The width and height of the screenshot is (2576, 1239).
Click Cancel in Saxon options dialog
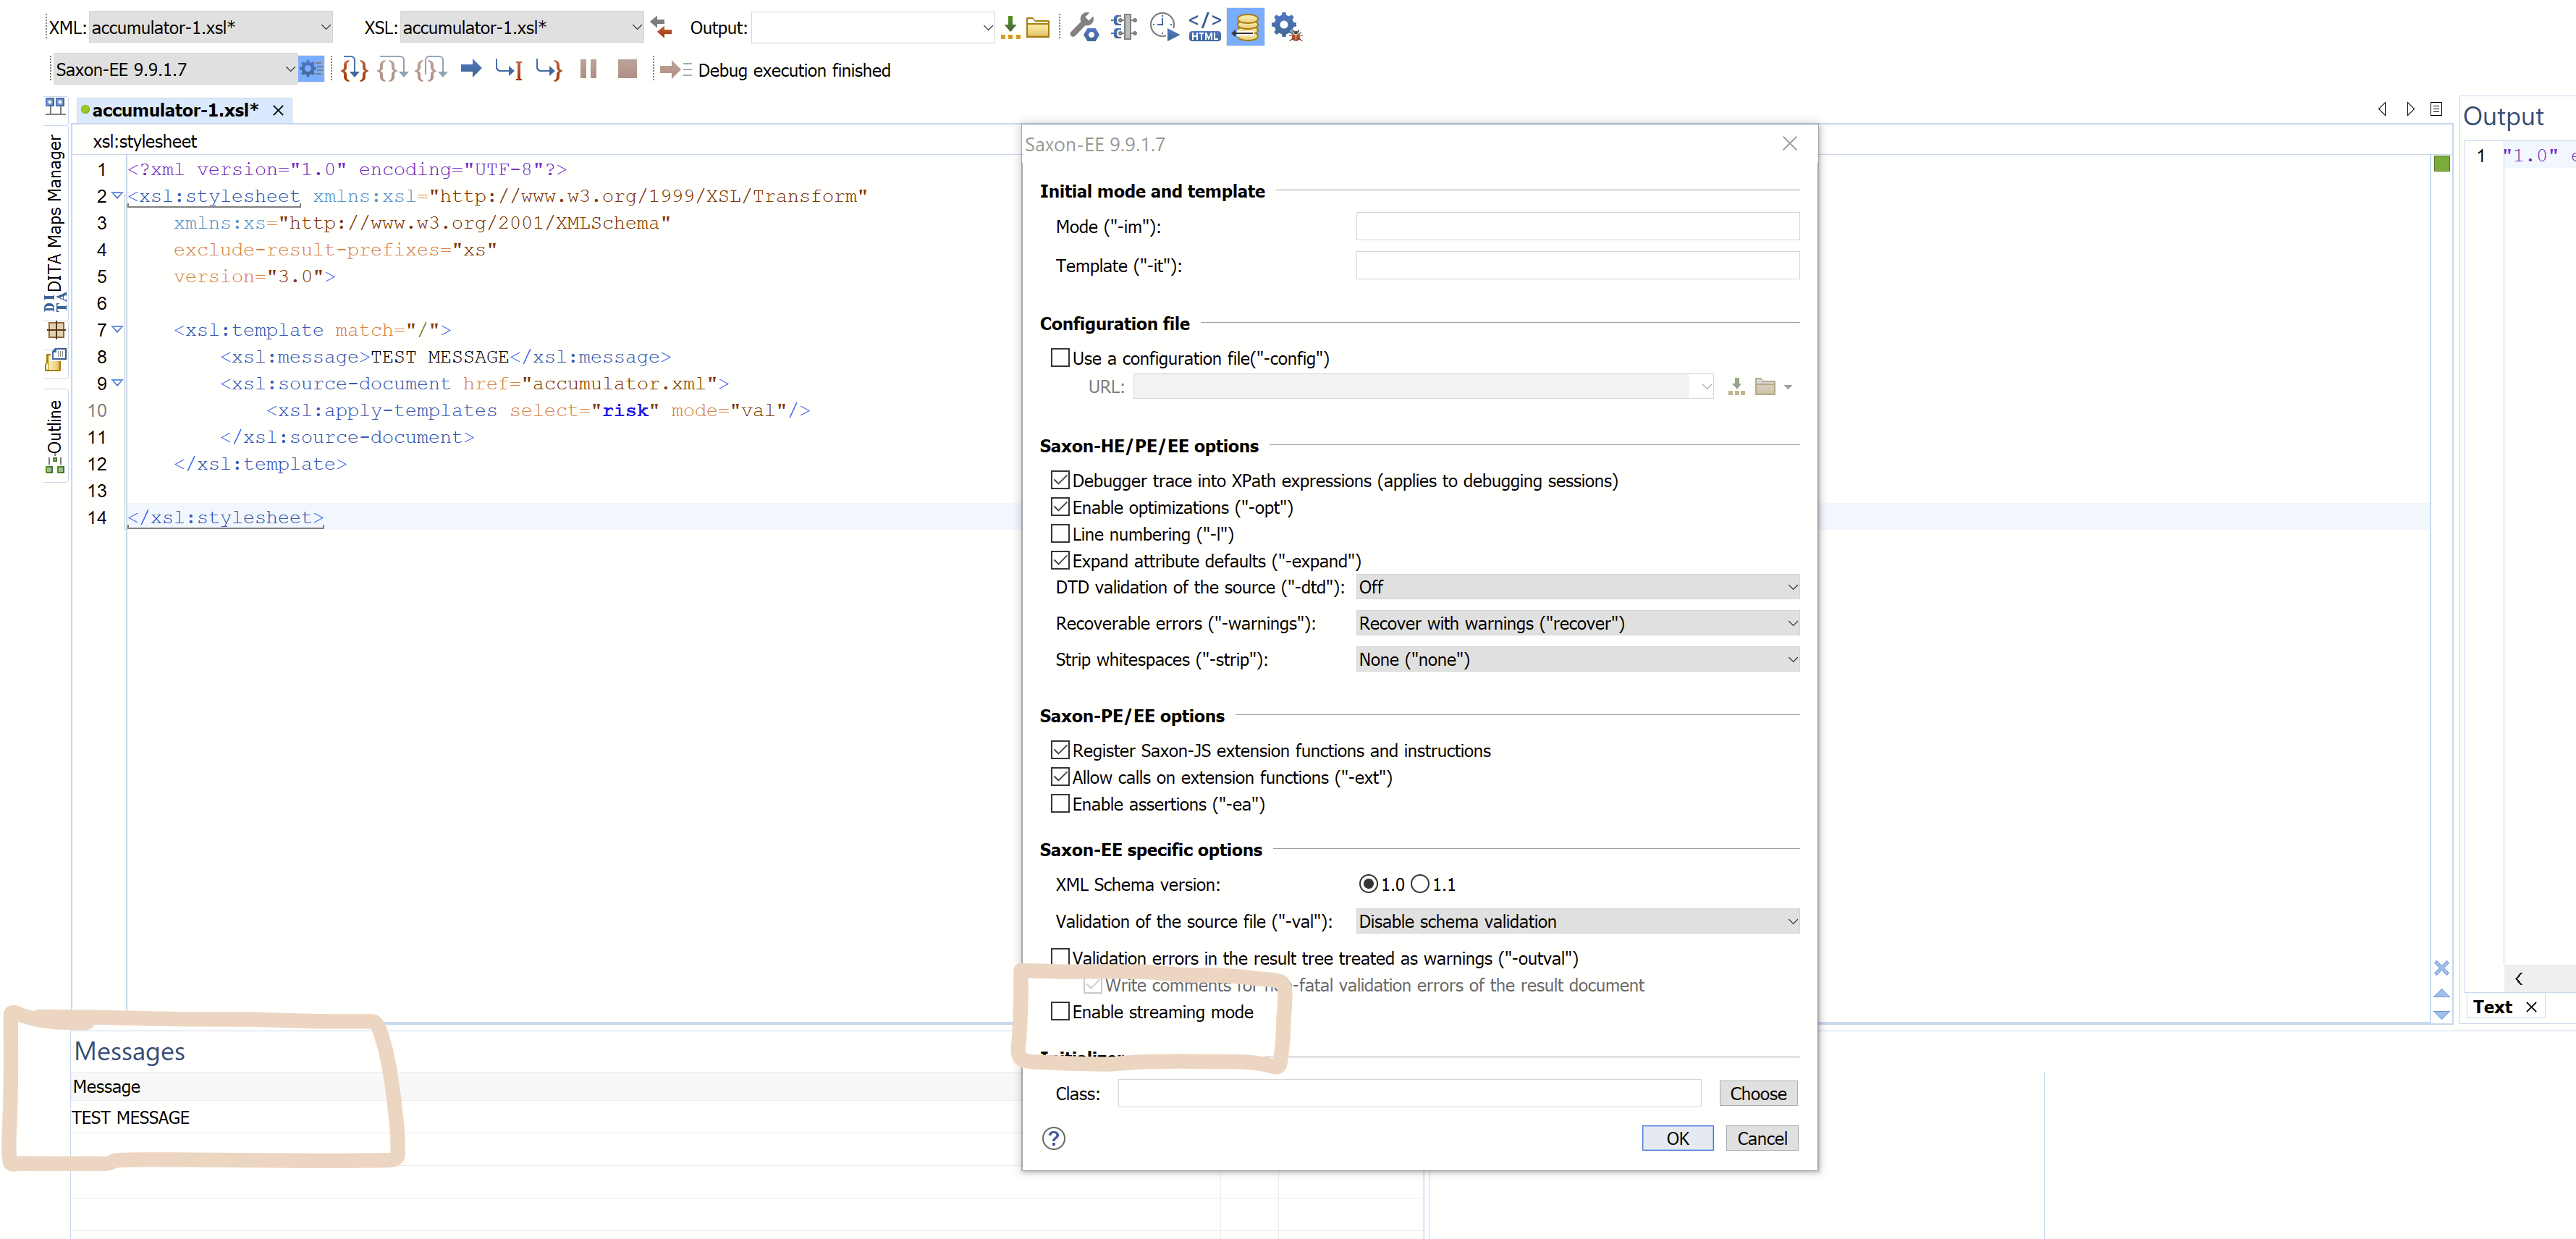[1761, 1138]
